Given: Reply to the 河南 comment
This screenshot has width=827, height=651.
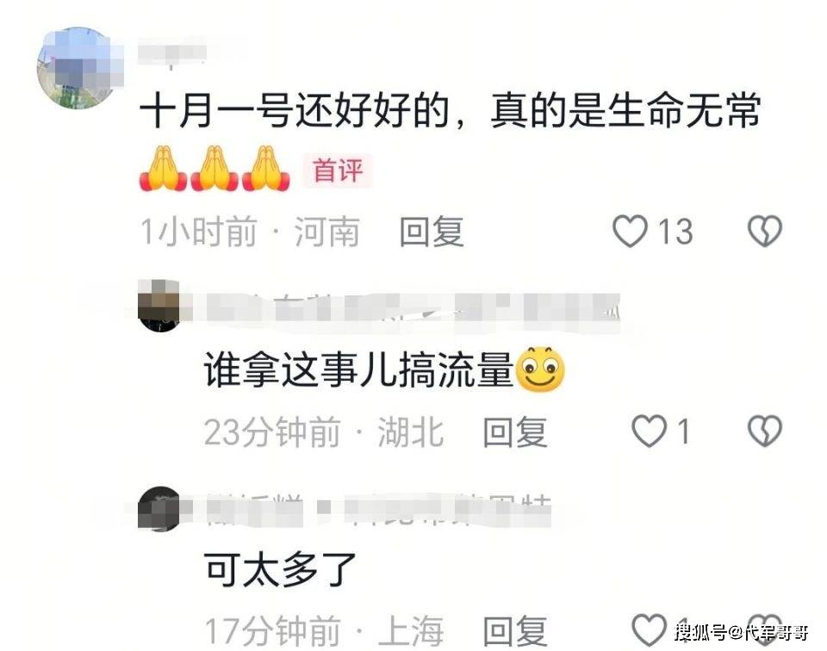Looking at the screenshot, I should click(432, 232).
